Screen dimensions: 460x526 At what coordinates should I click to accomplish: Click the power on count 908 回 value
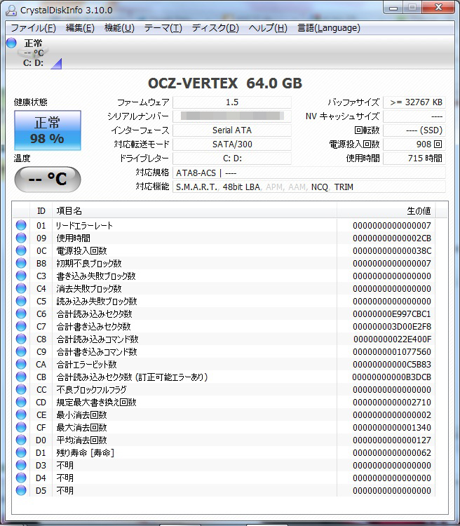(414, 144)
